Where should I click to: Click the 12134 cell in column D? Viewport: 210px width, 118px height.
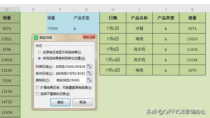10,91
